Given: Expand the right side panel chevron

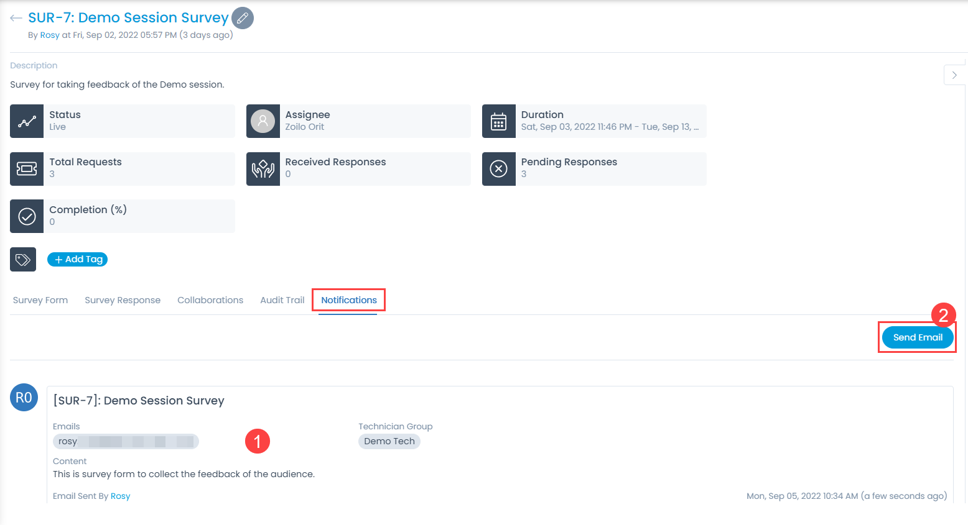Looking at the screenshot, I should (954, 75).
